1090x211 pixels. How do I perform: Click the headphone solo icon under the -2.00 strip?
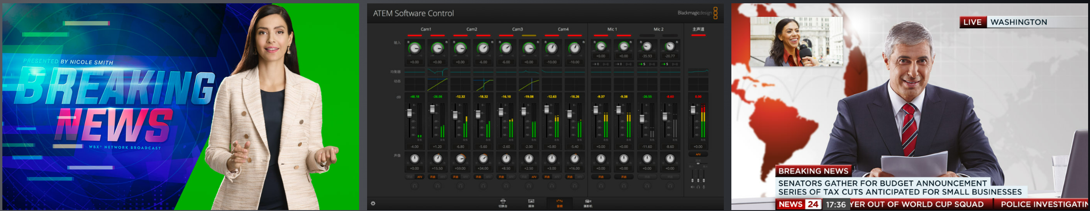pos(529,186)
